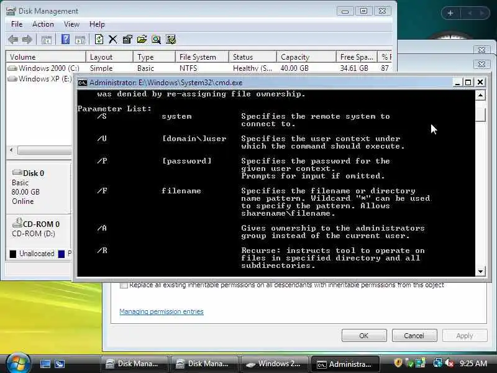Click the black Unallocated legend swatch

click(x=13, y=254)
